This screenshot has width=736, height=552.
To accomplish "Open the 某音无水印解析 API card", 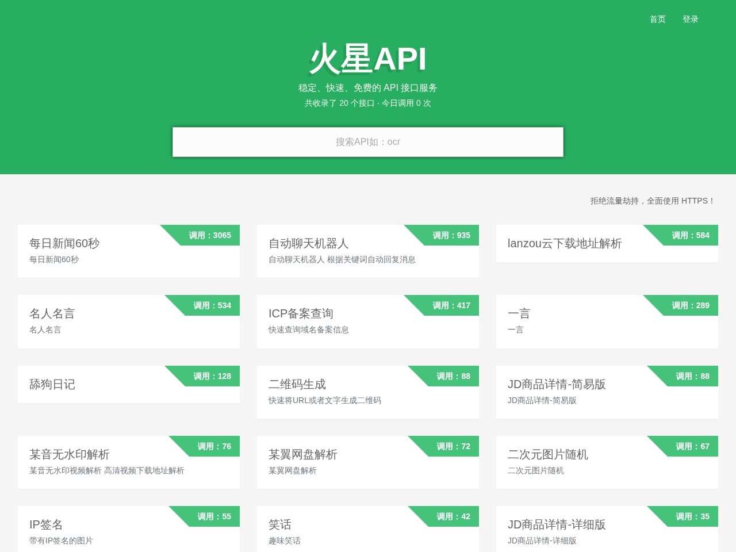I will [x=128, y=462].
